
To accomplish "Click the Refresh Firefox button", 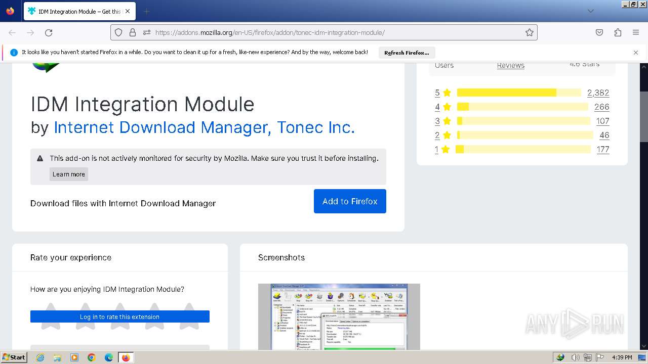I will click(x=407, y=53).
